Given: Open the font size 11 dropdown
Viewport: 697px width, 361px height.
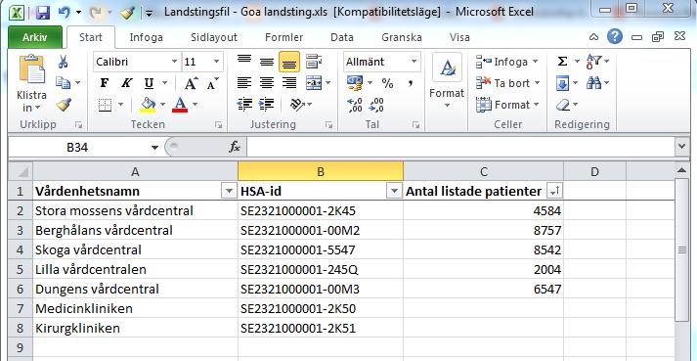Looking at the screenshot, I should tap(217, 62).
